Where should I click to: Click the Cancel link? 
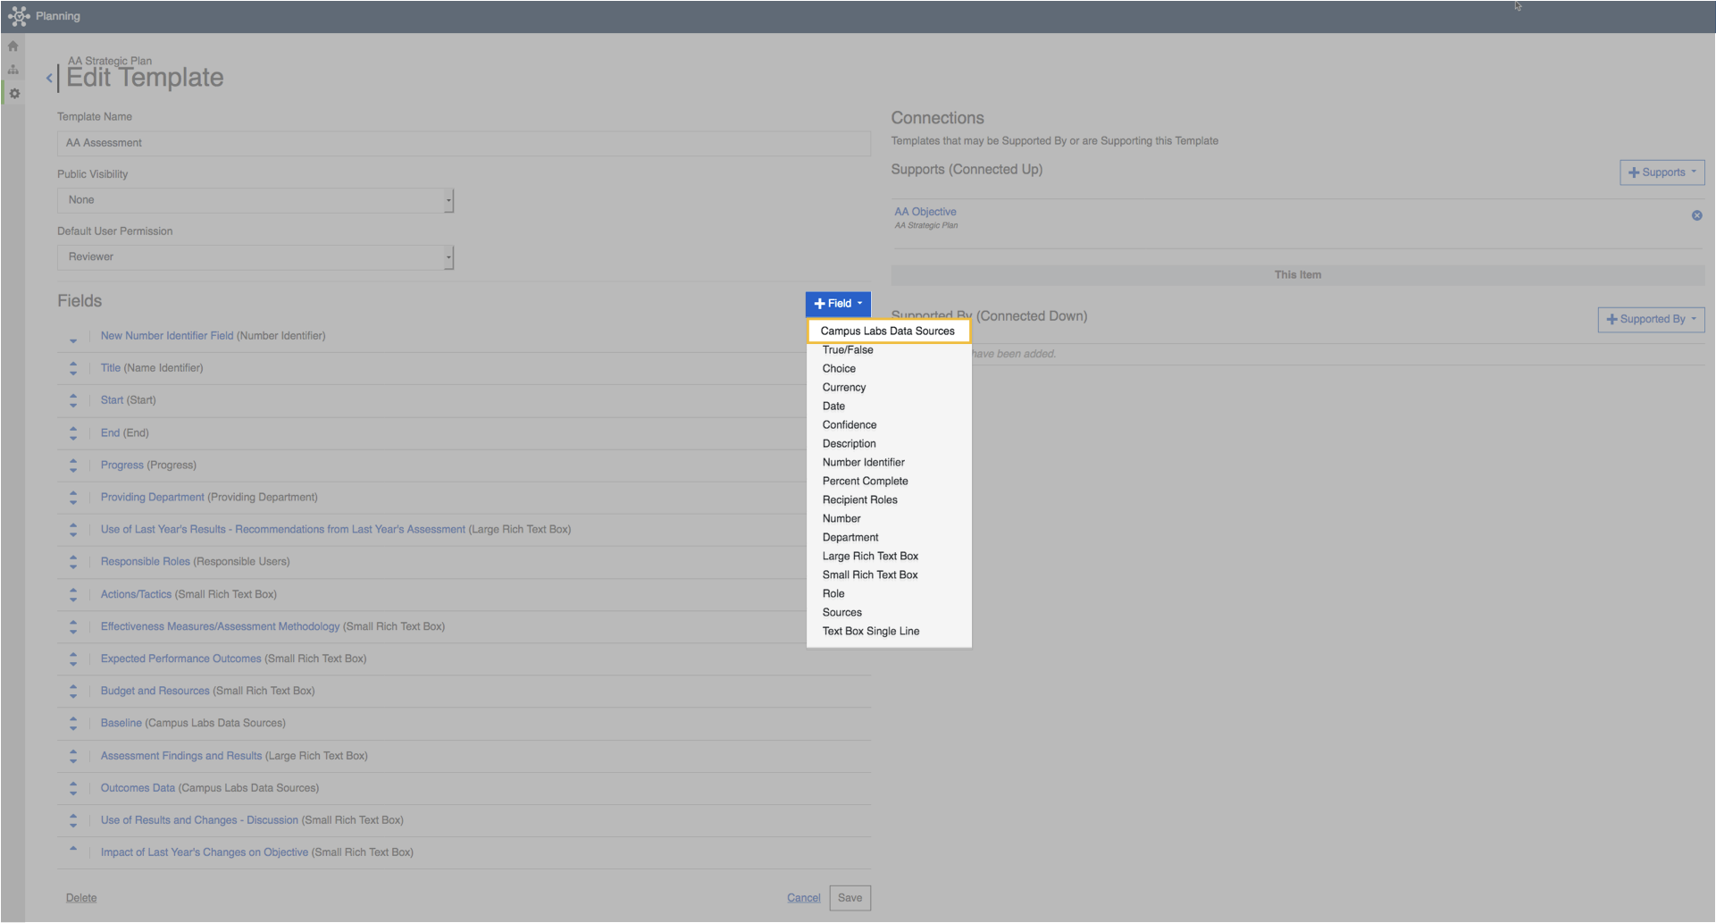click(803, 898)
